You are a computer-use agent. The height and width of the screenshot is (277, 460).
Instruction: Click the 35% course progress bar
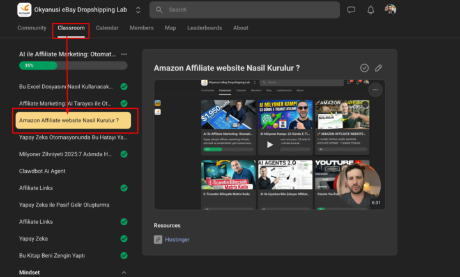click(73, 65)
